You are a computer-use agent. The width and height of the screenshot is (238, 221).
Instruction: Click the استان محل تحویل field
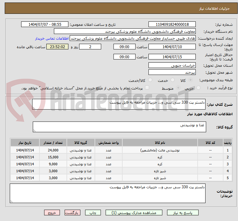[x=172, y=65]
